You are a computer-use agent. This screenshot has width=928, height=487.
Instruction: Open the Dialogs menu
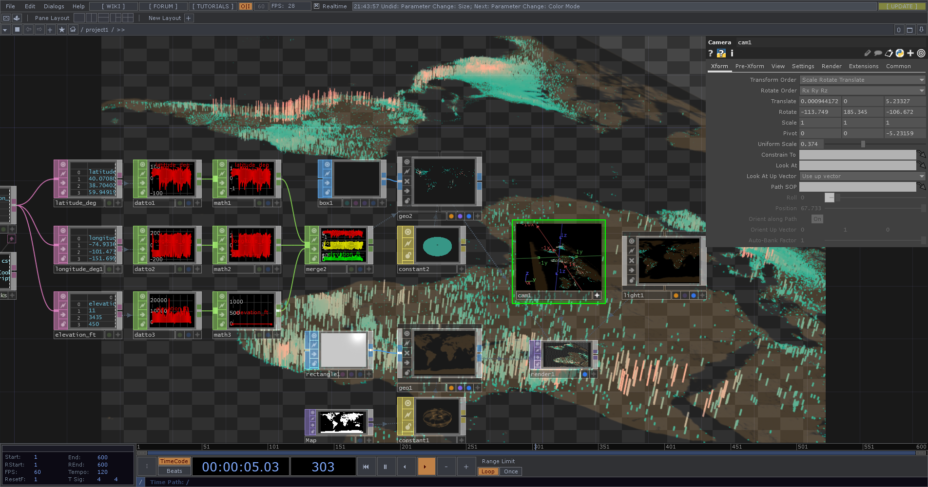click(x=54, y=6)
